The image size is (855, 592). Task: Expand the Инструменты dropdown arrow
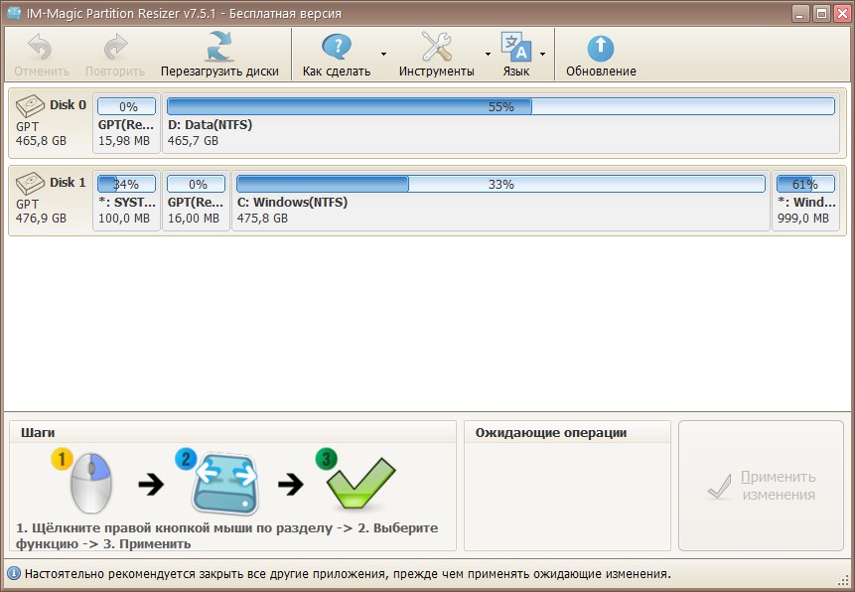[x=488, y=54]
